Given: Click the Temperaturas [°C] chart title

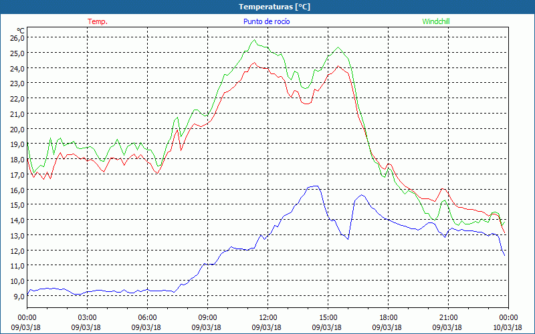Looking at the screenshot, I should pyautogui.click(x=274, y=7).
